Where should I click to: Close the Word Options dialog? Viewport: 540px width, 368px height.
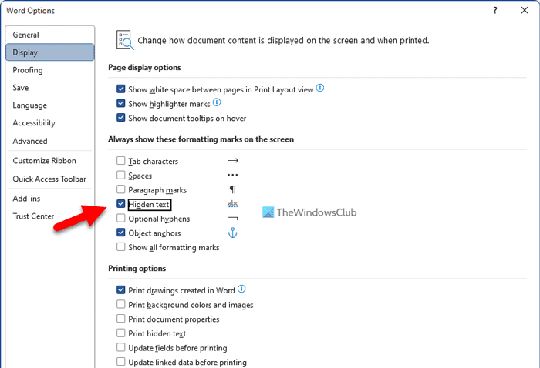pyautogui.click(x=522, y=11)
